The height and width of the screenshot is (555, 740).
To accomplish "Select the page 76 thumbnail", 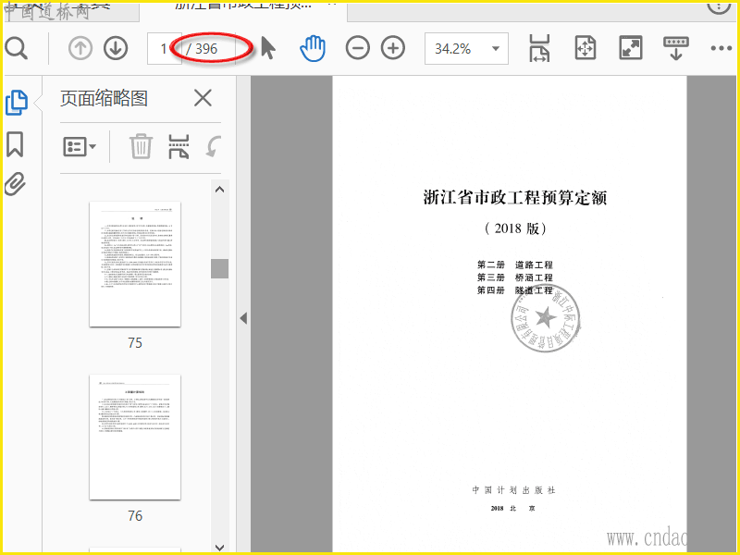I will 135,437.
